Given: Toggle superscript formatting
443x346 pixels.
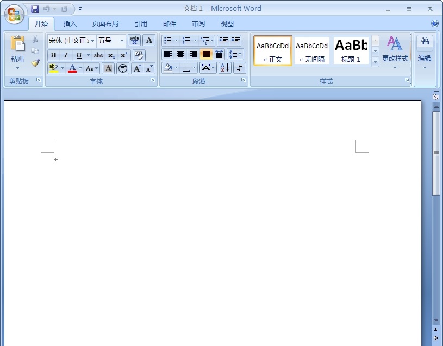Looking at the screenshot, I should click(123, 55).
